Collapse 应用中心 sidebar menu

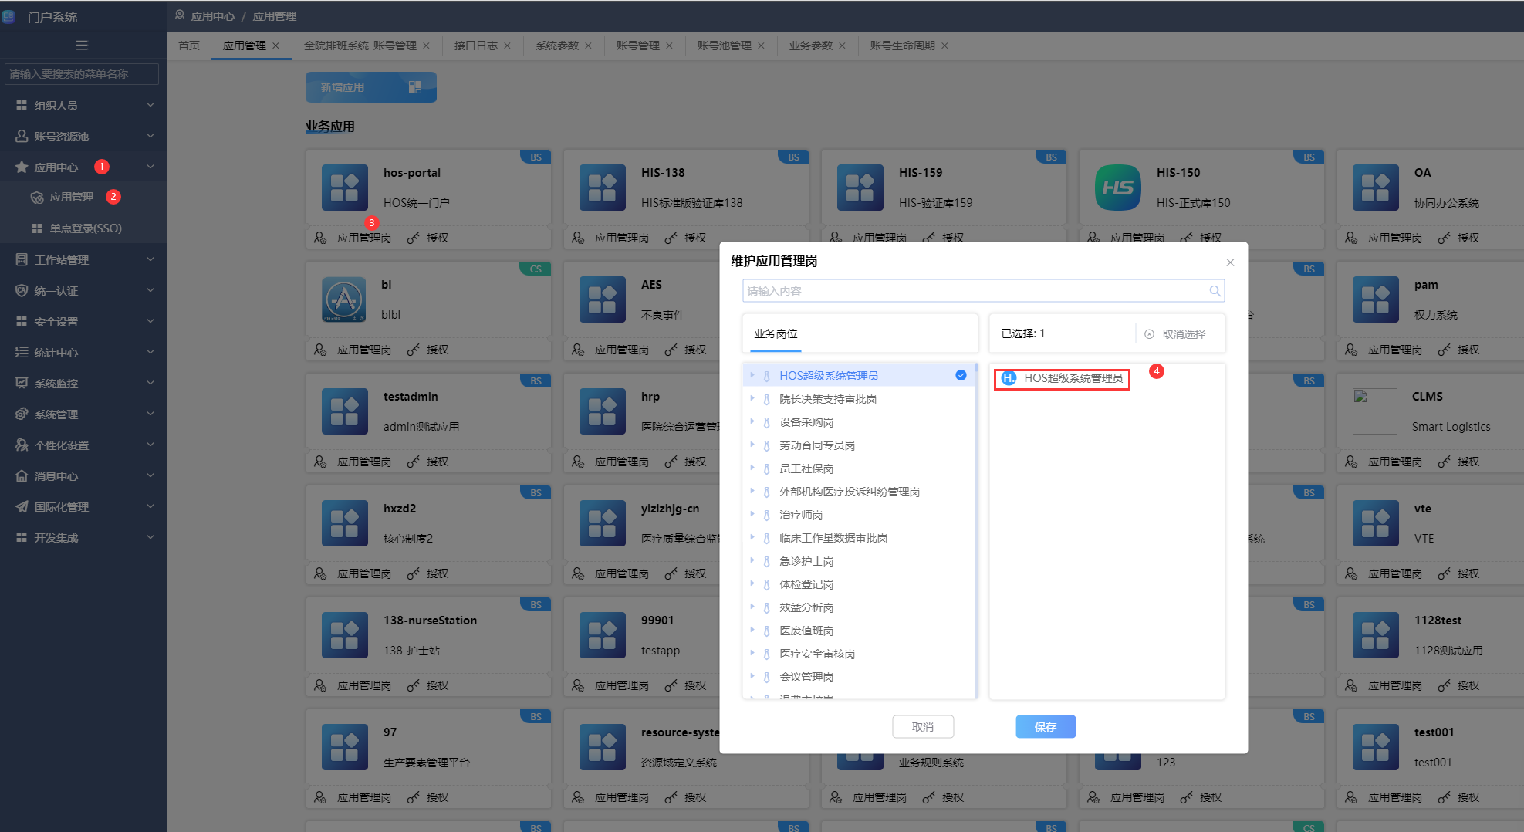[x=83, y=167]
